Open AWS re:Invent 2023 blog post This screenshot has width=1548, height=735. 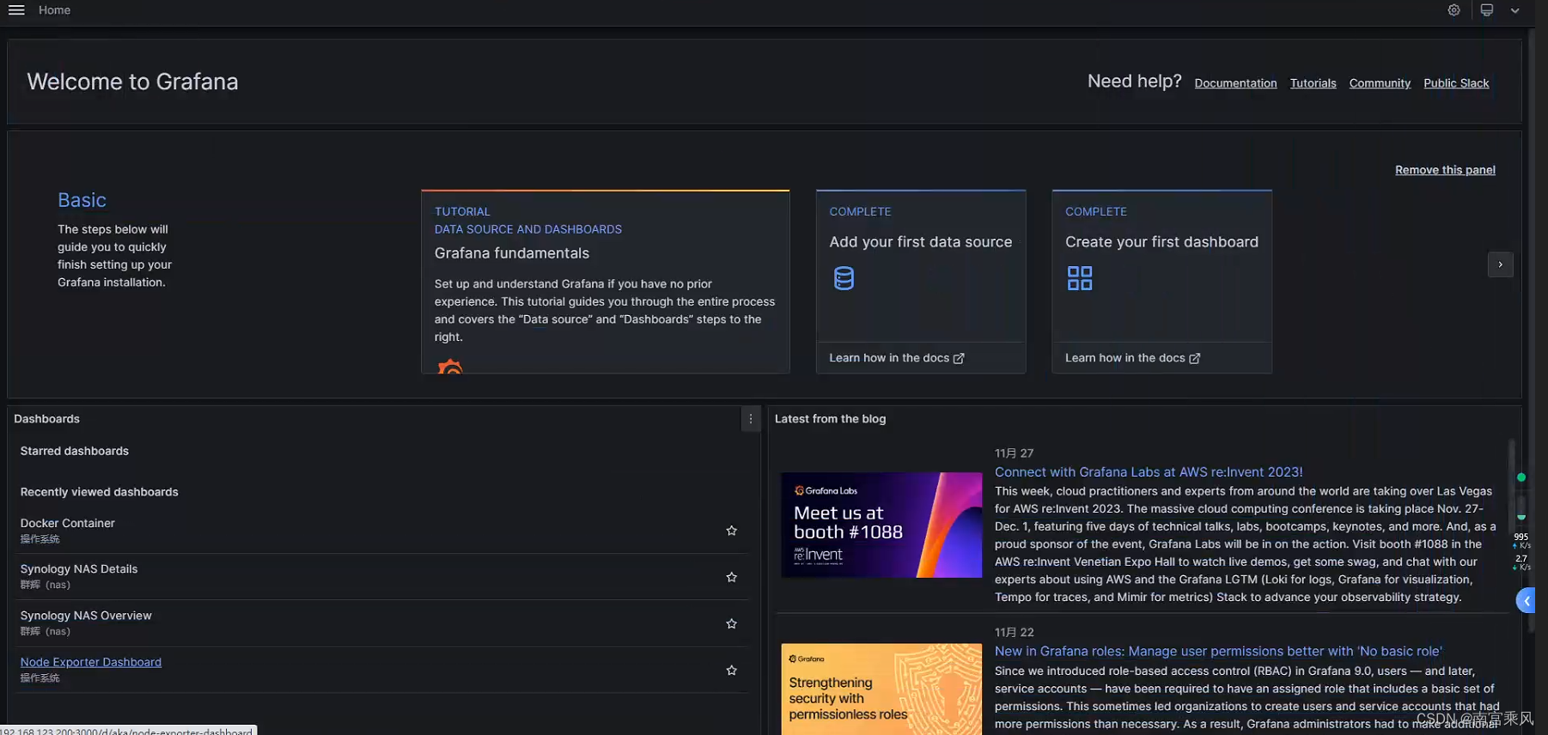tap(1149, 472)
